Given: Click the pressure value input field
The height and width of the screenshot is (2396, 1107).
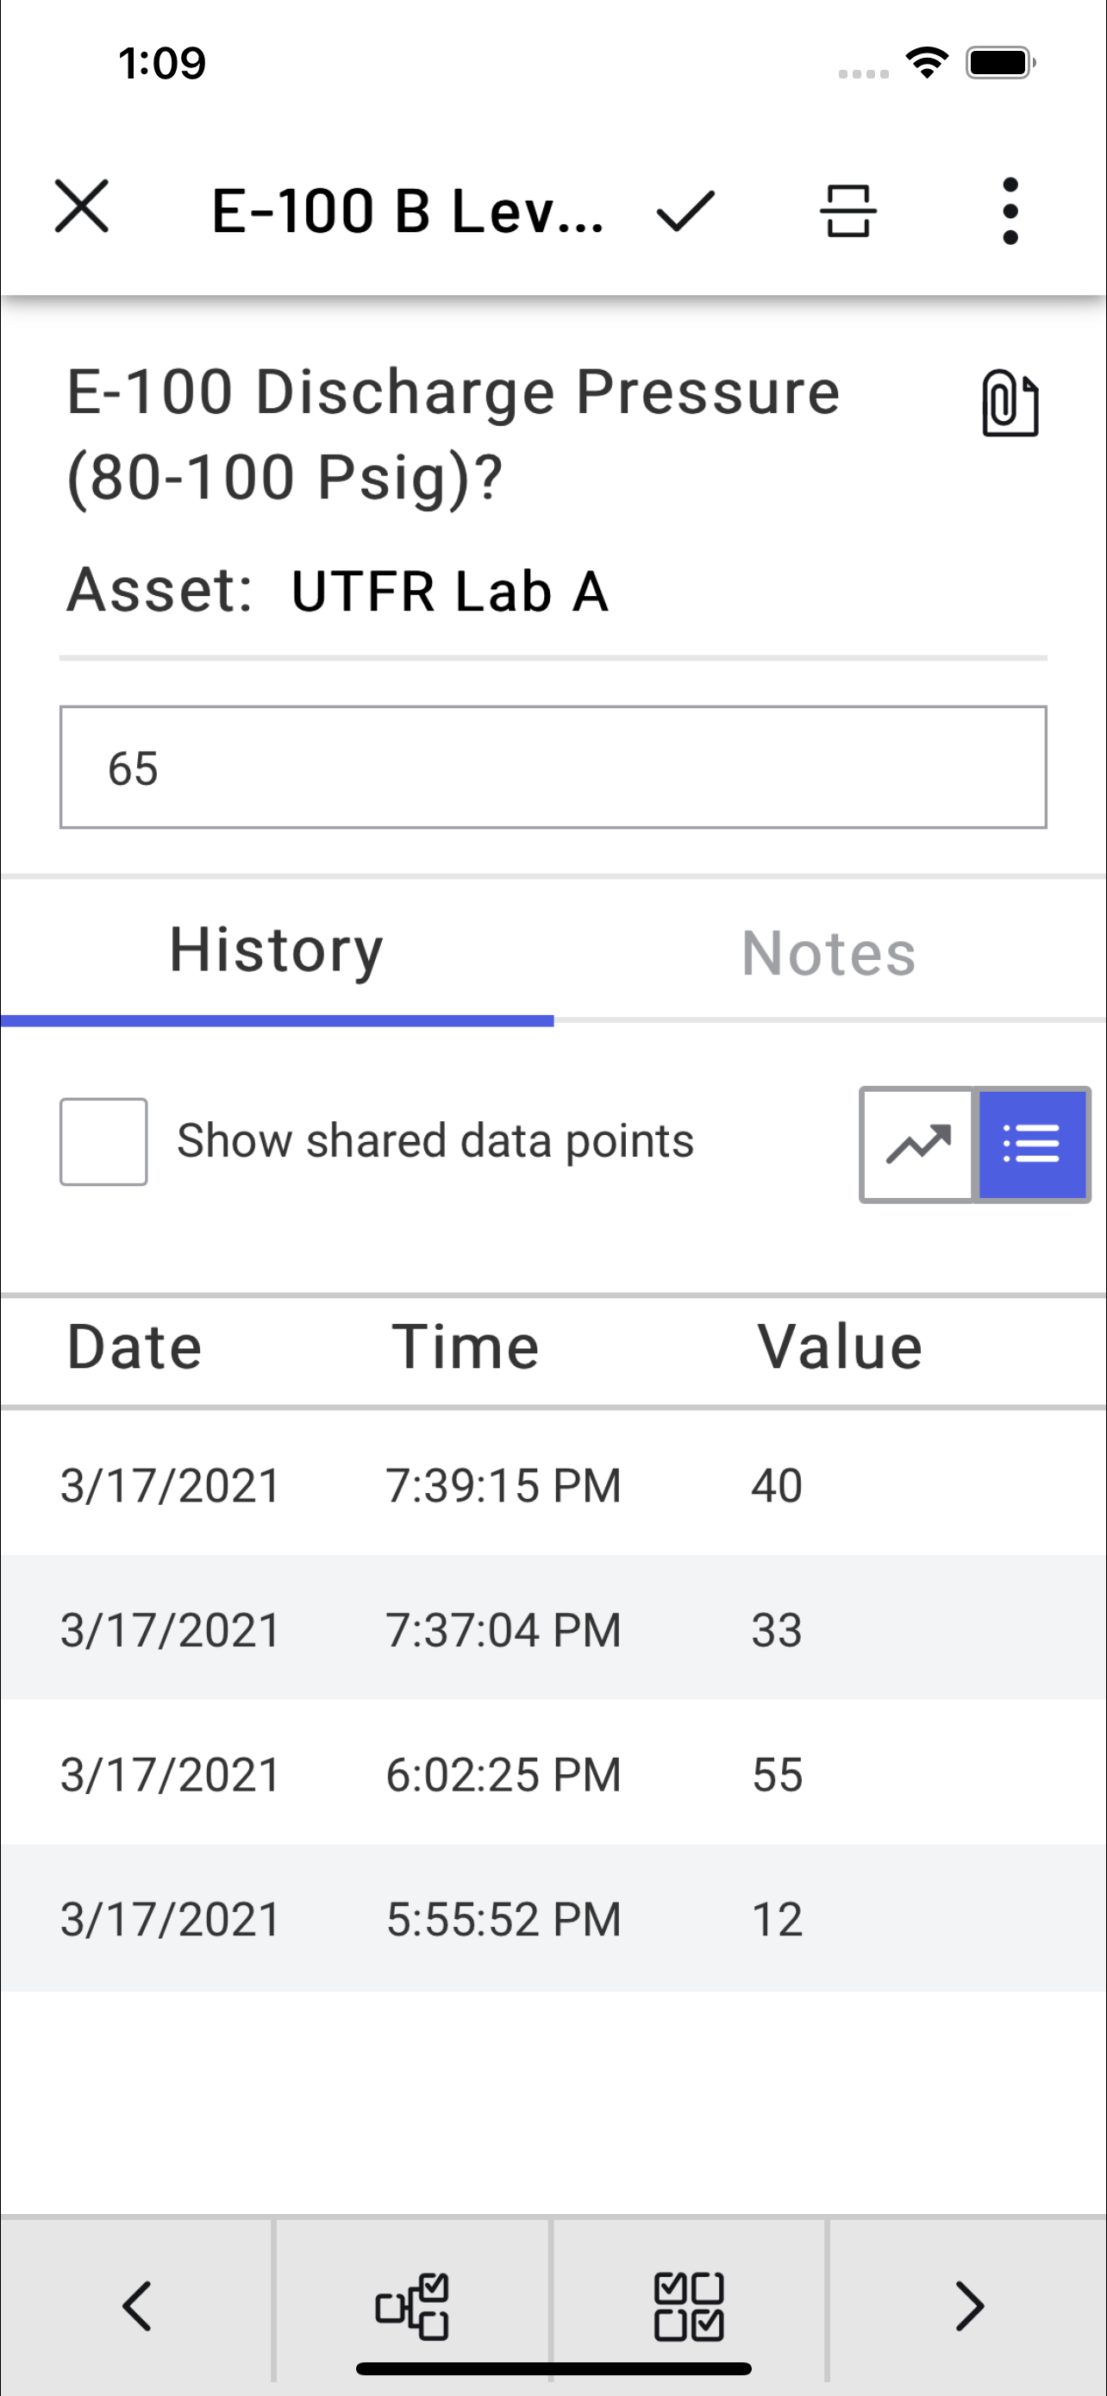Looking at the screenshot, I should [x=553, y=768].
